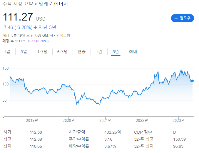Click the 52-주 최저 label

pos(144,146)
